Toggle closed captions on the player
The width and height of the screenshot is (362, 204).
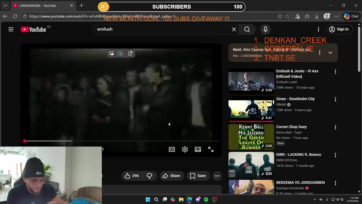[x=172, y=149]
